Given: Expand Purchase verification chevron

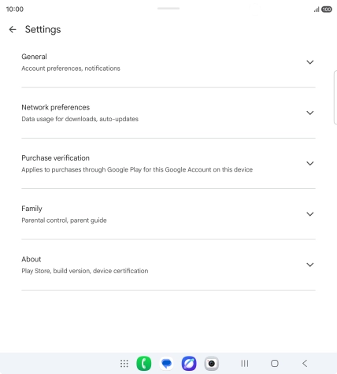Looking at the screenshot, I should click(310, 164).
